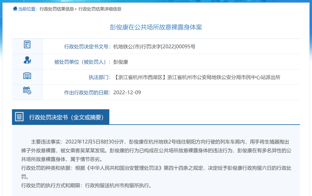Select the document icon for 行政处罚决定书文号
Viewport: 312px width, 196px height.
(x=27, y=45)
